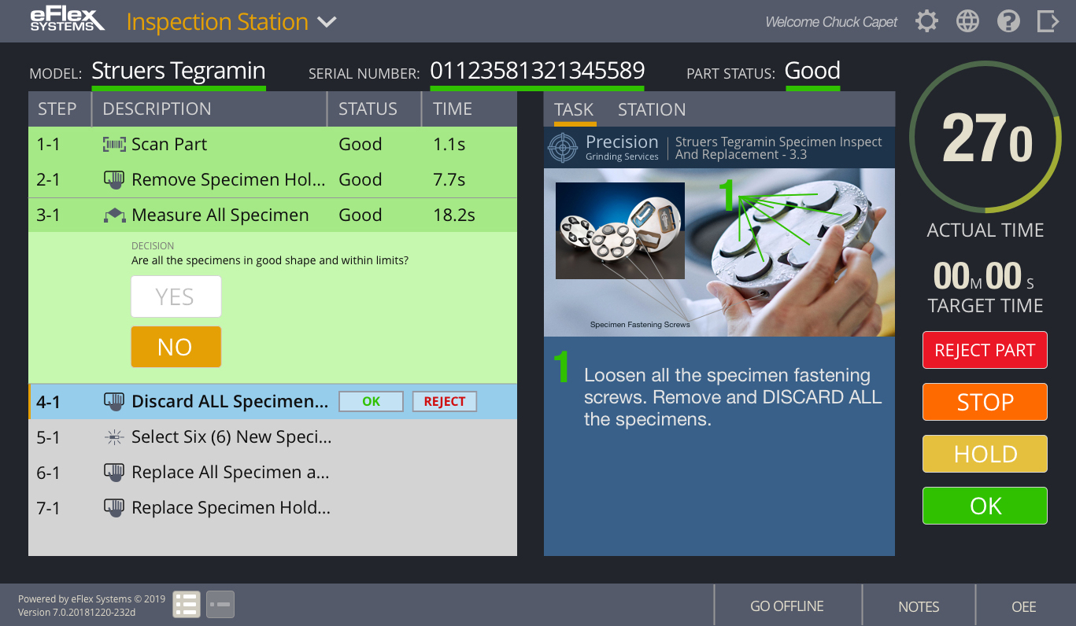Expand the Inspection Station dropdown chevron
Screen dimensions: 1076x626
(327, 22)
